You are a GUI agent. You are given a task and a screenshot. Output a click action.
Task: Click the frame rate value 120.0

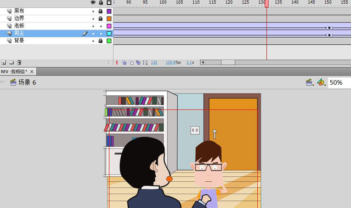(x=171, y=62)
